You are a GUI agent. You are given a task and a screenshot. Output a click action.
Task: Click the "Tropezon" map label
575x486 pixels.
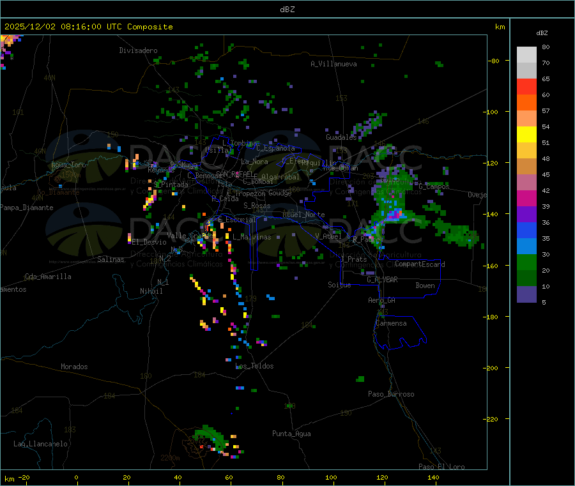[x=250, y=194]
